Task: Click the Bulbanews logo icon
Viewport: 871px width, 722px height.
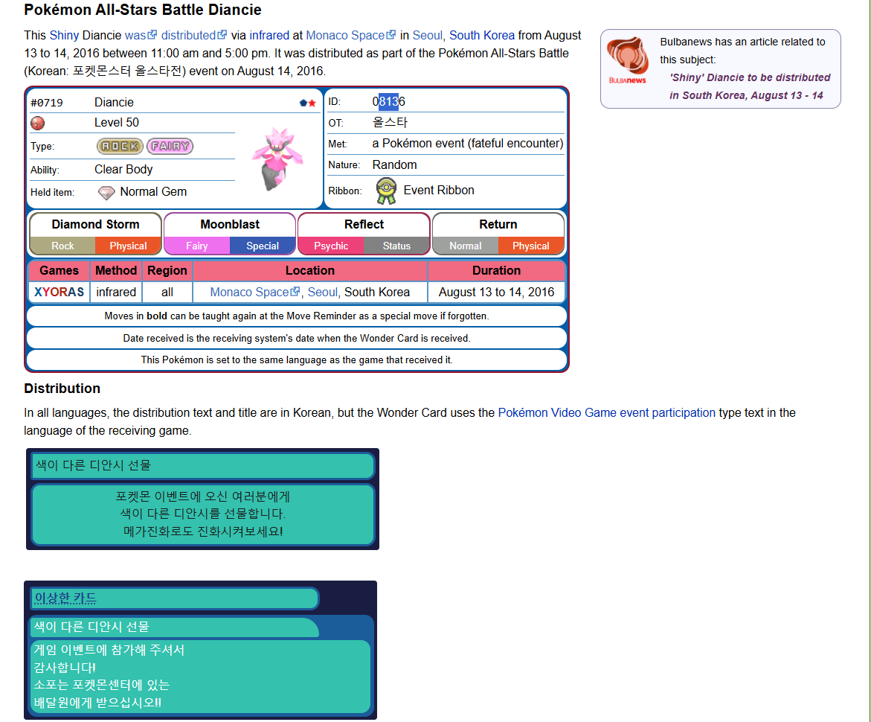Action: tap(627, 60)
